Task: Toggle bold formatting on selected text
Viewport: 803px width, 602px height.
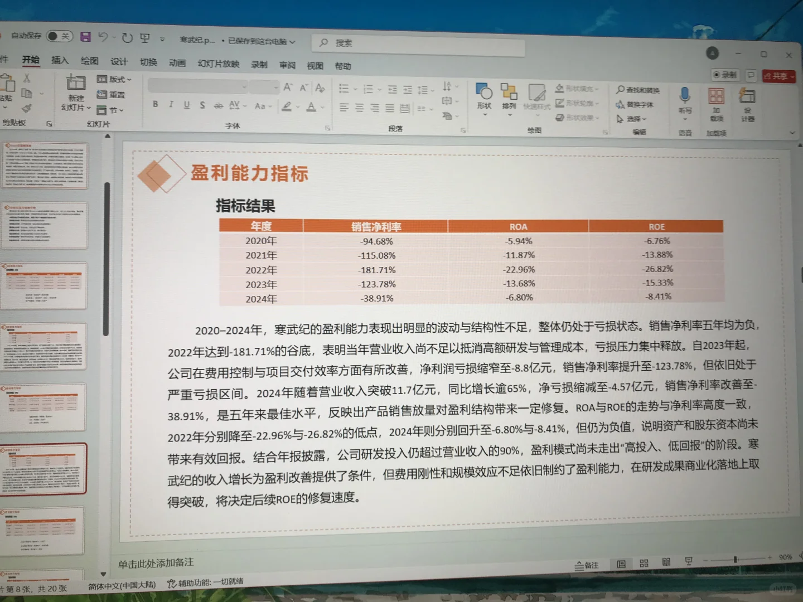Action: coord(156,105)
